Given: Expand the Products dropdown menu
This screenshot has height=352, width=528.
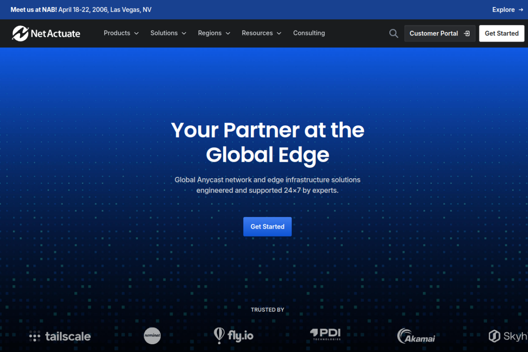Looking at the screenshot, I should point(121,33).
